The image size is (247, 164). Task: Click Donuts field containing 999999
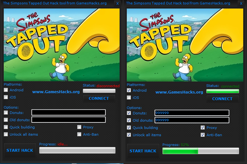pyautogui.click(x=192, y=113)
